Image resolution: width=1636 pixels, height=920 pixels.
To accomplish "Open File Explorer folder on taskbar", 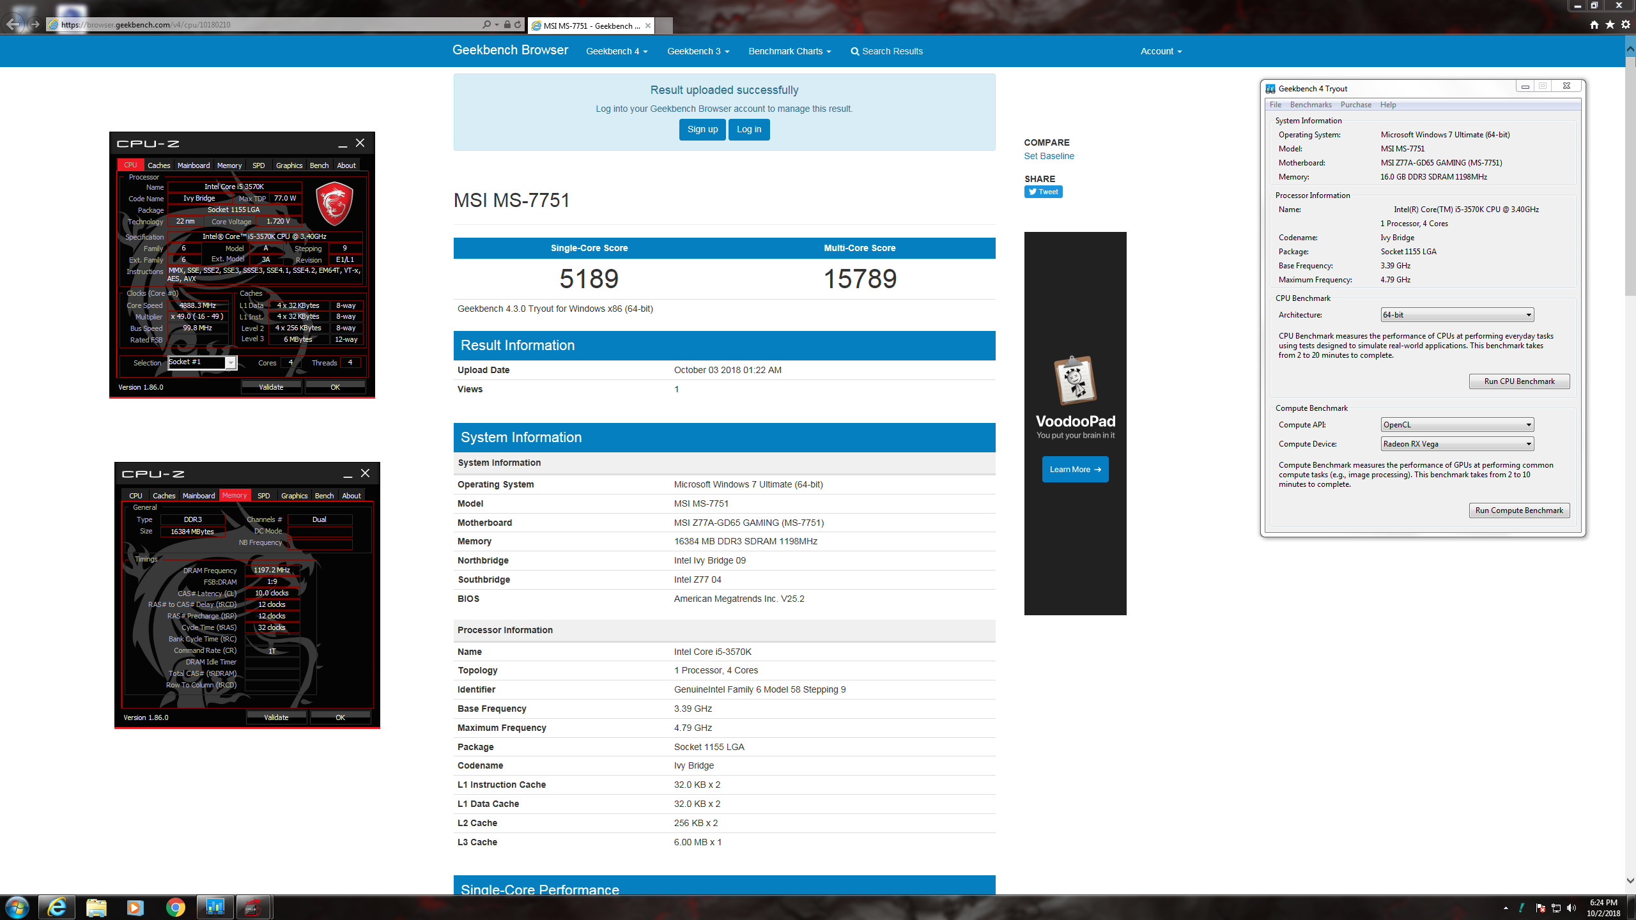I will pyautogui.click(x=96, y=907).
